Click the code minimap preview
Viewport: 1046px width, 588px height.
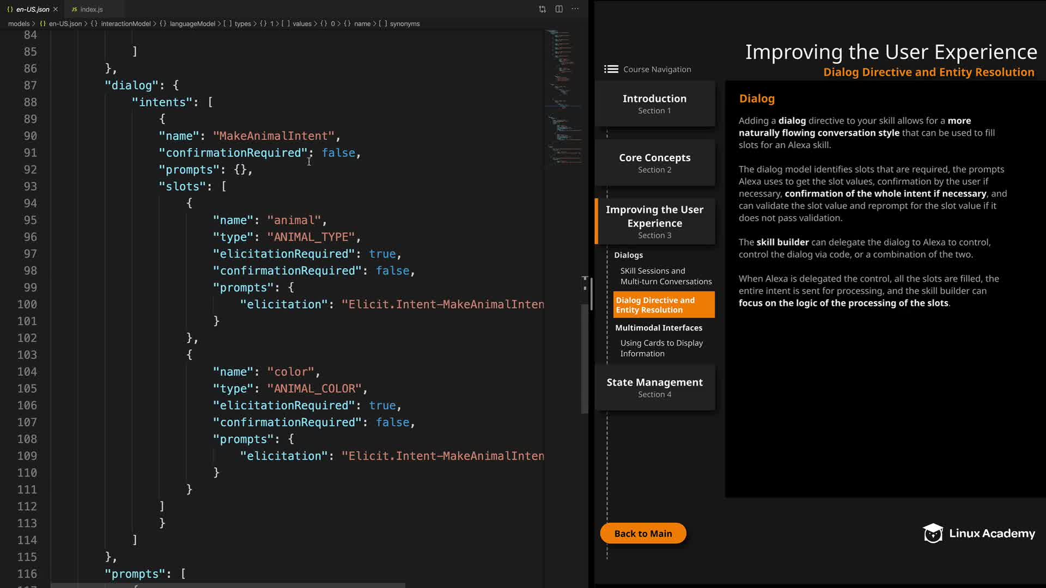pyautogui.click(x=563, y=98)
